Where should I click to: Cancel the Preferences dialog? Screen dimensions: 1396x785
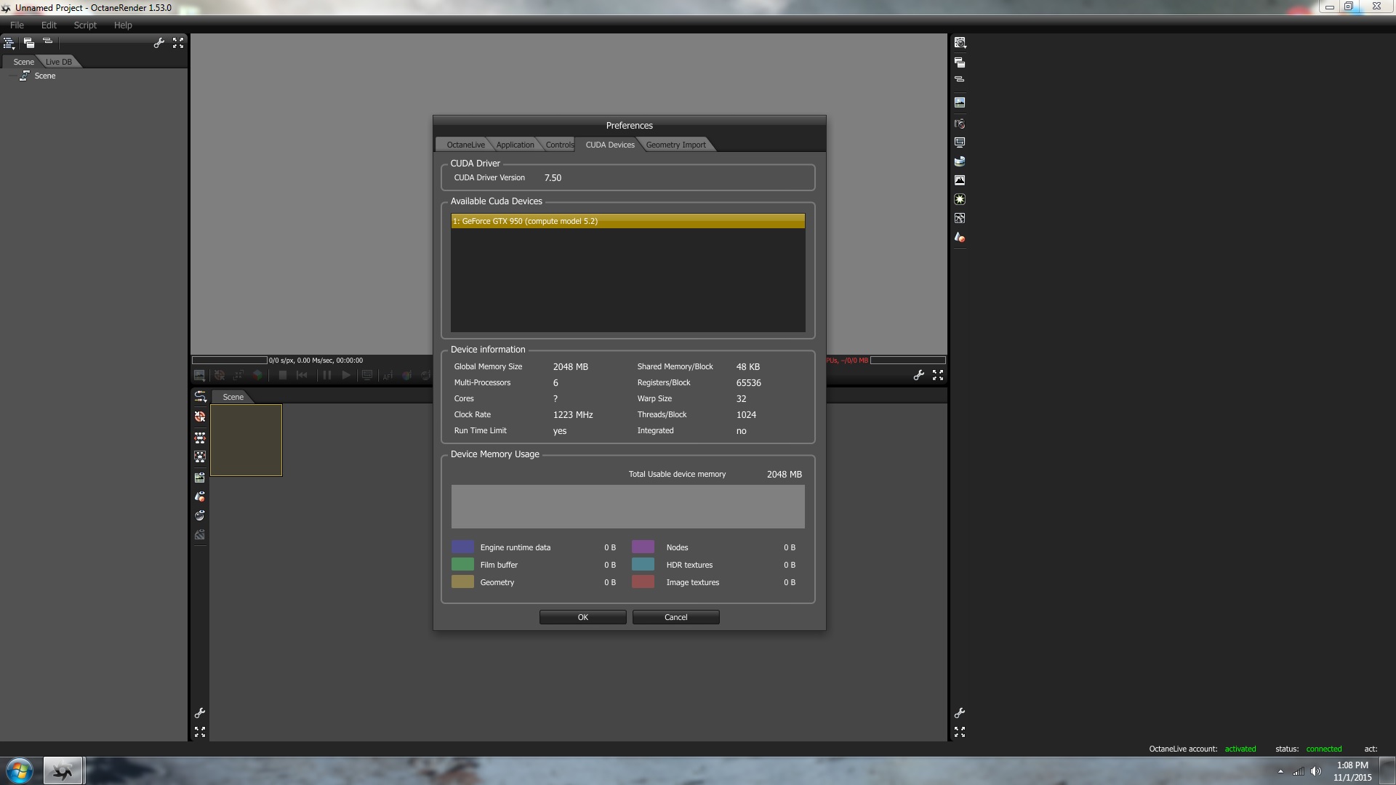click(675, 617)
